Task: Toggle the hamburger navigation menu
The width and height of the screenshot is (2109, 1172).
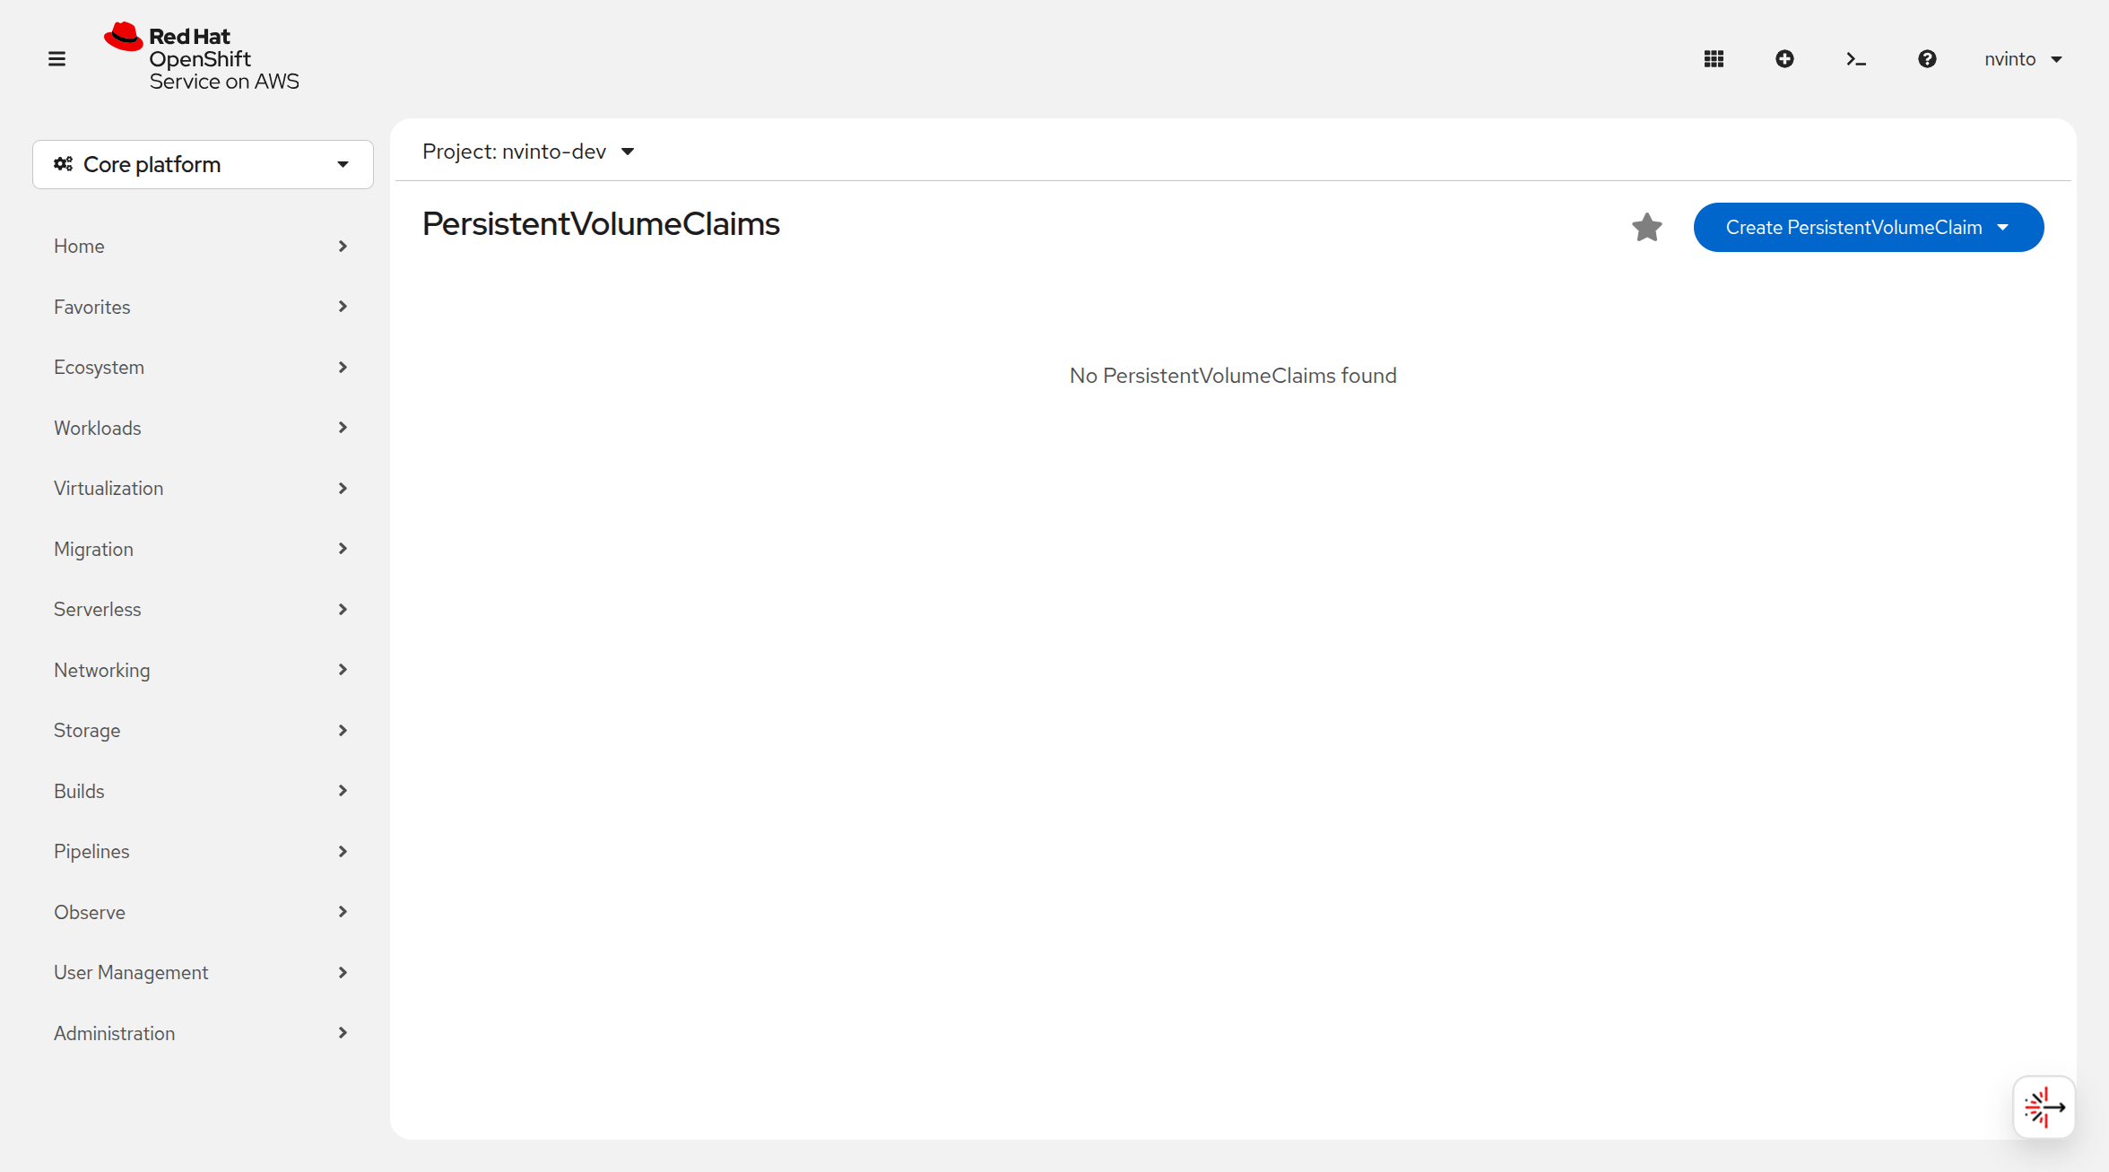Action: 56,59
